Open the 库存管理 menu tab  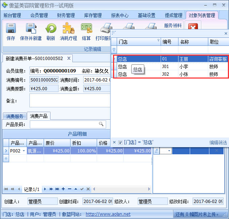point(93,15)
